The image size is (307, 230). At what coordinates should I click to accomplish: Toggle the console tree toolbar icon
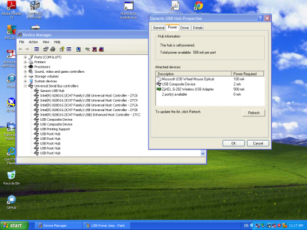(36, 49)
